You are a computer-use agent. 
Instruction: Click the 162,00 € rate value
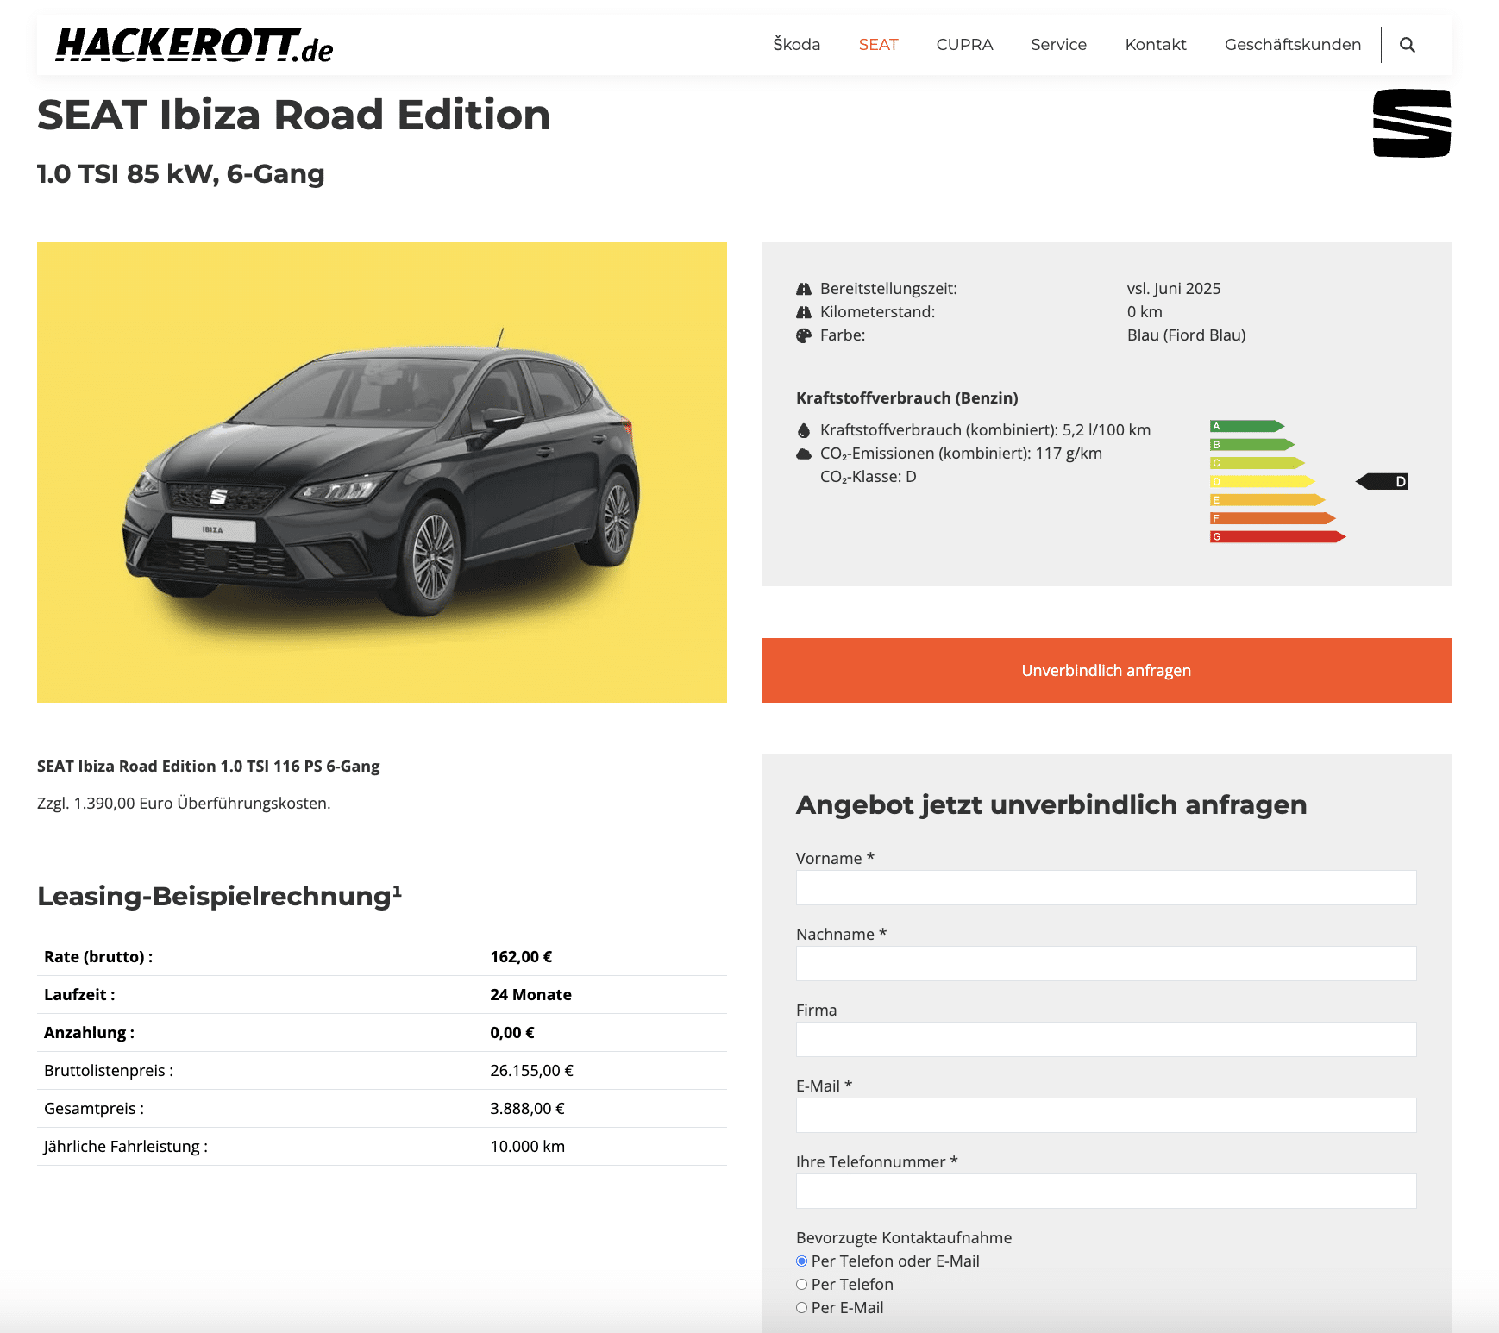click(521, 957)
